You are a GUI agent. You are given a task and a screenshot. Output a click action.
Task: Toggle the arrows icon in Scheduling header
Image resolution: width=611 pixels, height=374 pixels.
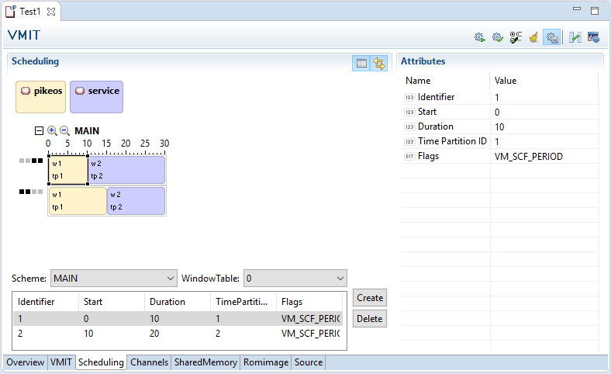point(379,64)
